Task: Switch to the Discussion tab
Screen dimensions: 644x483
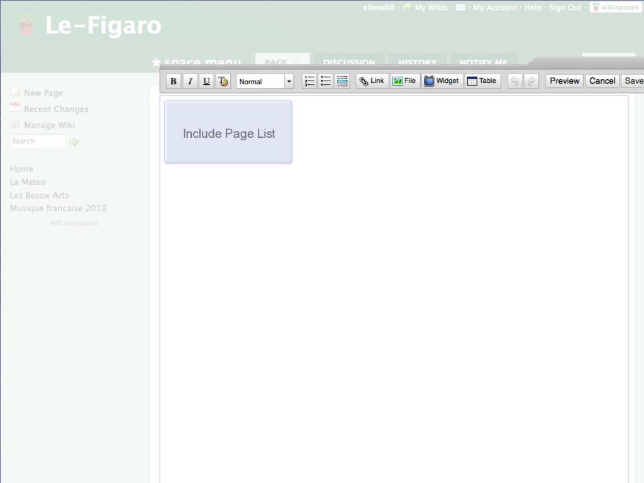Action: [348, 60]
